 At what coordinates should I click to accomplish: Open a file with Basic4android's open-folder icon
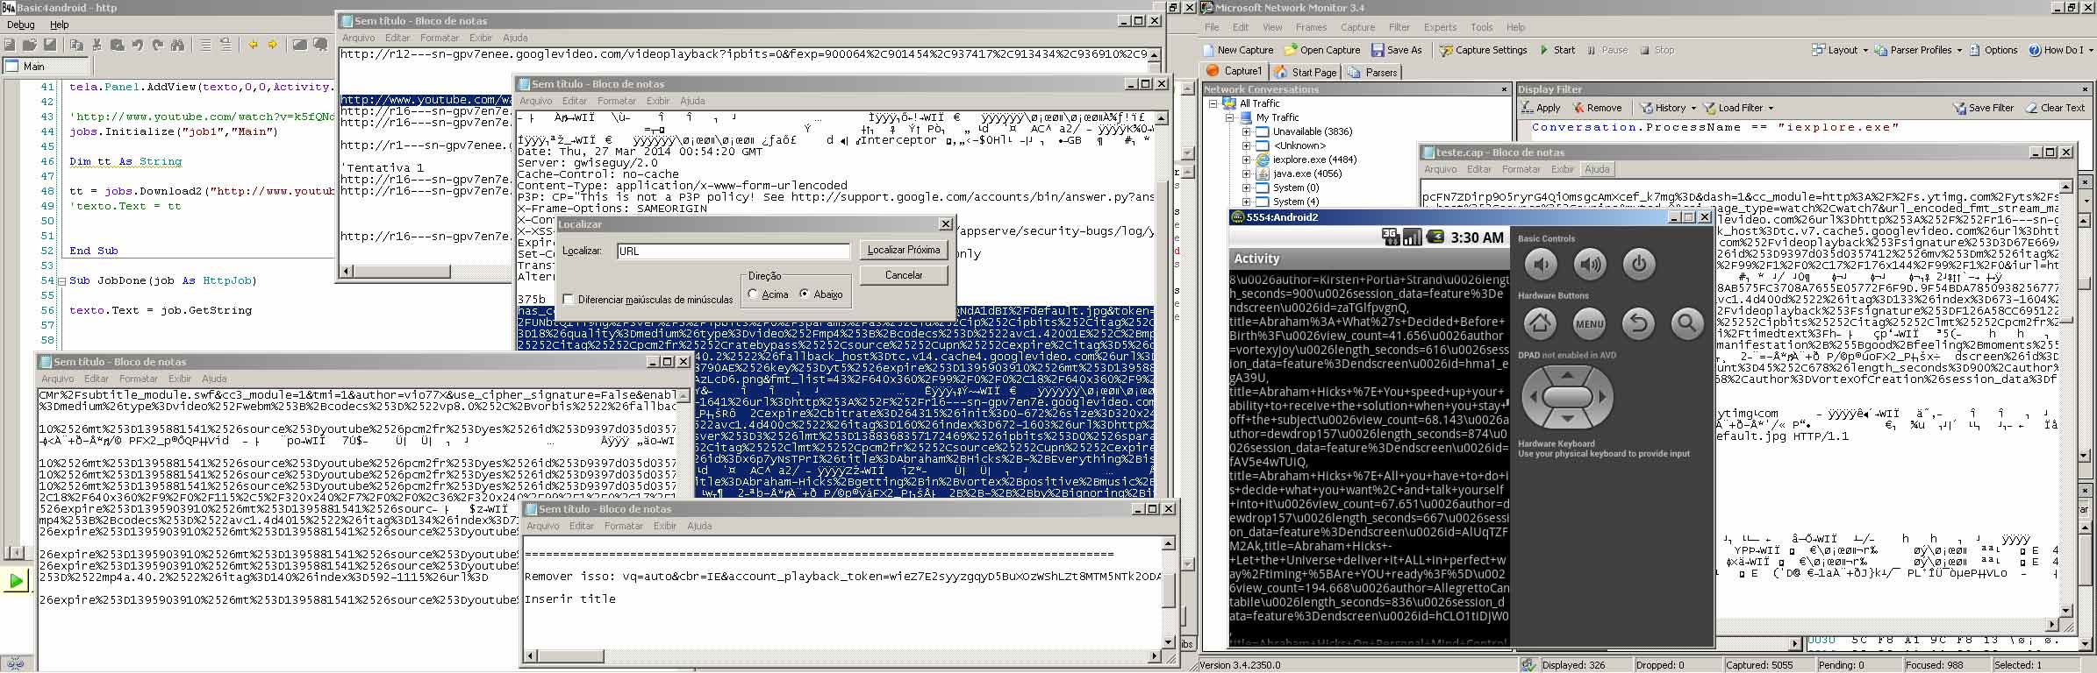pos(30,45)
